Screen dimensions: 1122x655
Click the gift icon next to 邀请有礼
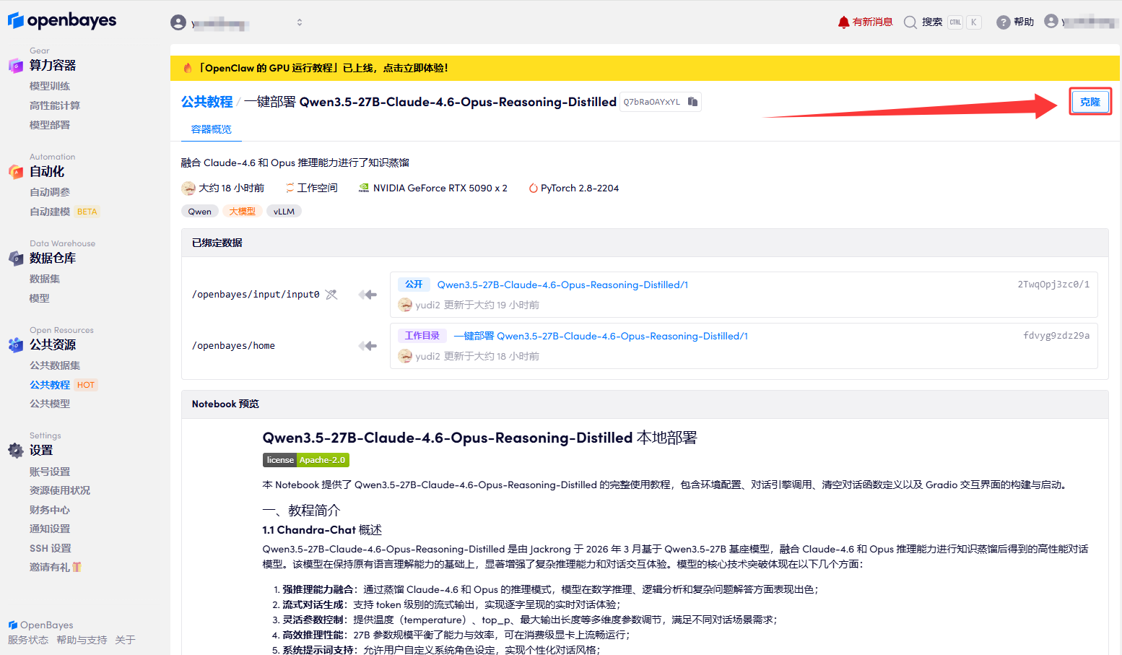(77, 567)
